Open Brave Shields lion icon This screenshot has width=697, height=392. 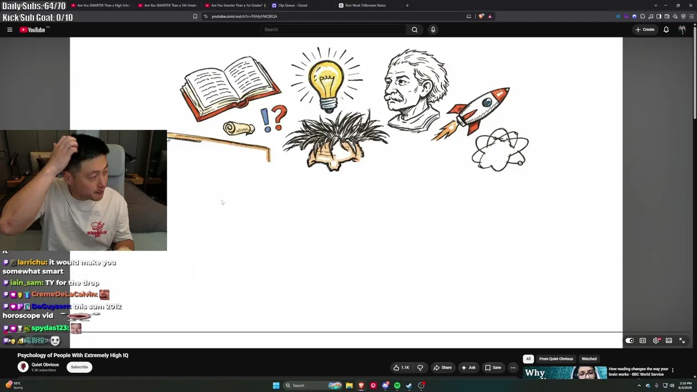[481, 16]
